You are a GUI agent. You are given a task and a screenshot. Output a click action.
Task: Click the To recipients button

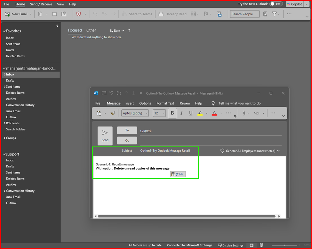click(127, 130)
